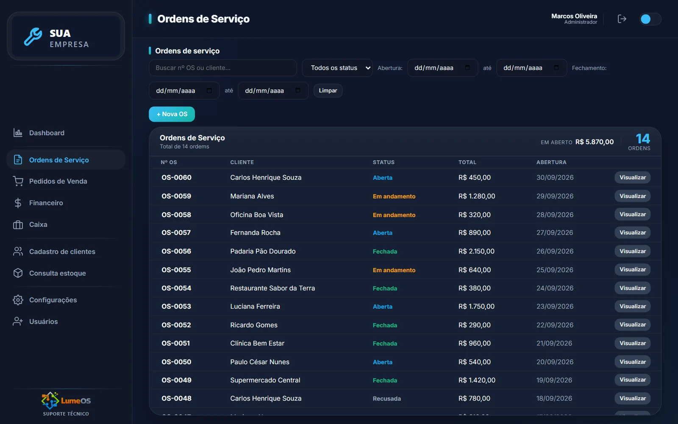The width and height of the screenshot is (678, 424).
Task: Click the Consulta estoque box icon
Action: [x=18, y=273]
